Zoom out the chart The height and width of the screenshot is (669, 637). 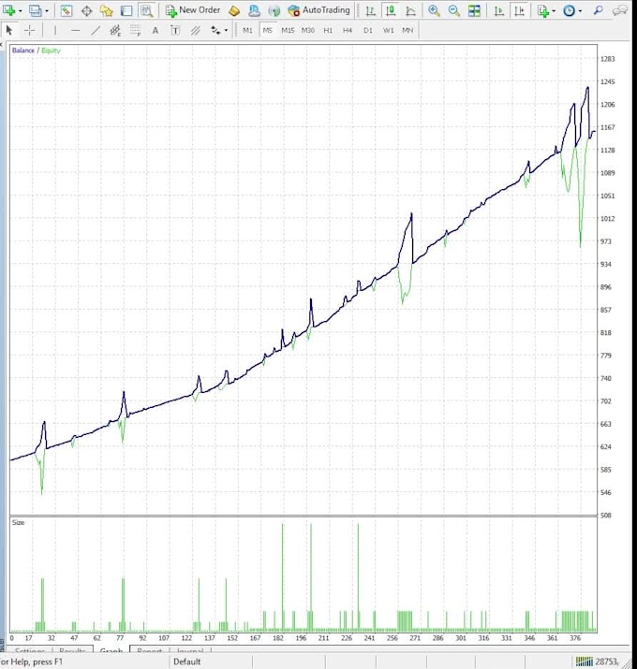pyautogui.click(x=454, y=10)
